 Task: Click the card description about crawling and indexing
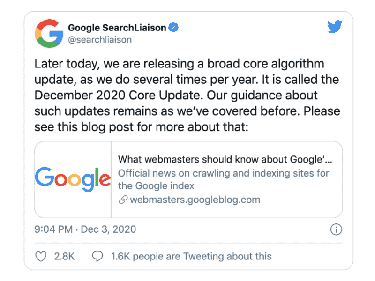pyautogui.click(x=224, y=179)
